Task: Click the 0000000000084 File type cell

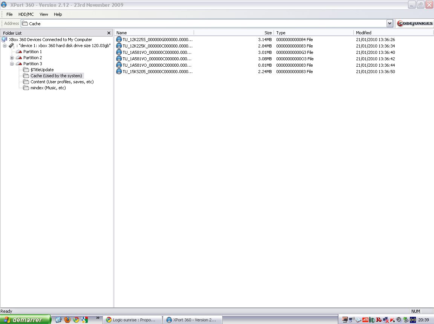Action: click(x=295, y=40)
